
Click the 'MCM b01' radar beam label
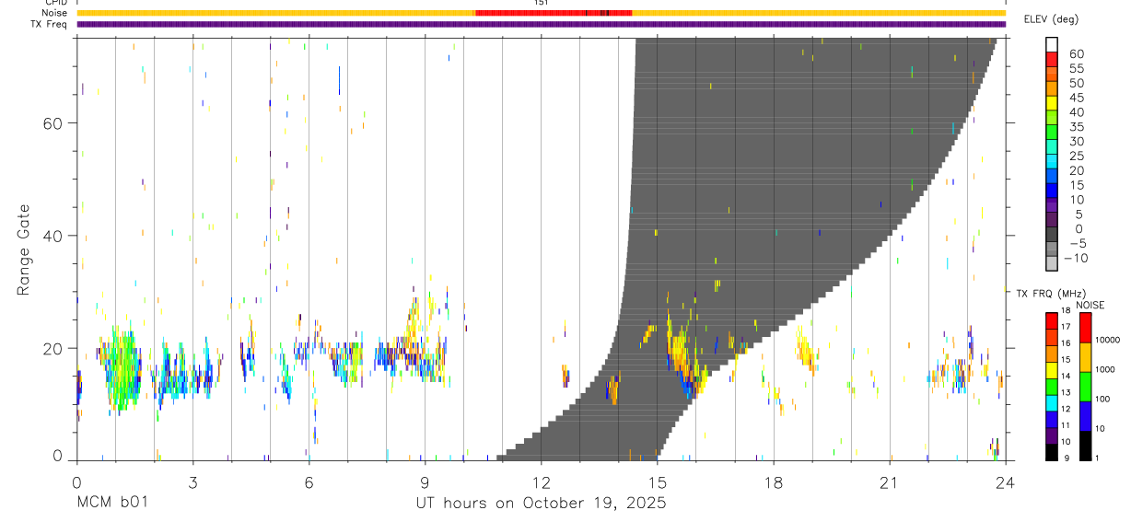pyautogui.click(x=111, y=503)
